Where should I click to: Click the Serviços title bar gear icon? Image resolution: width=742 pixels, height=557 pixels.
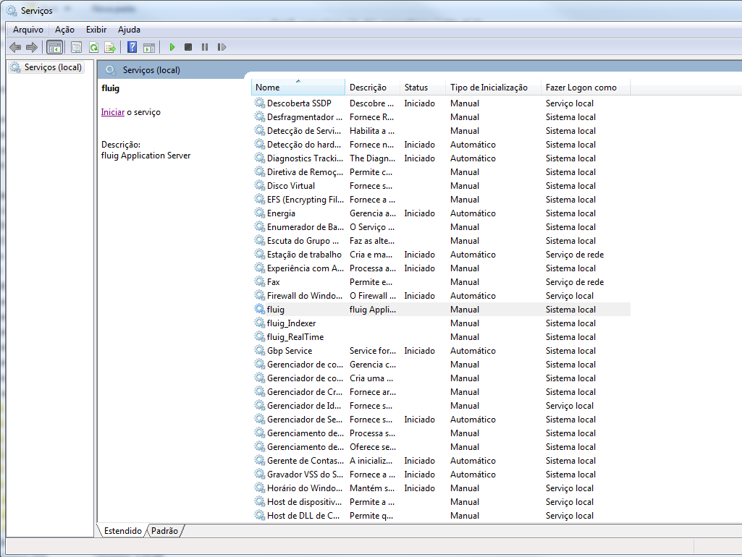coord(12,10)
